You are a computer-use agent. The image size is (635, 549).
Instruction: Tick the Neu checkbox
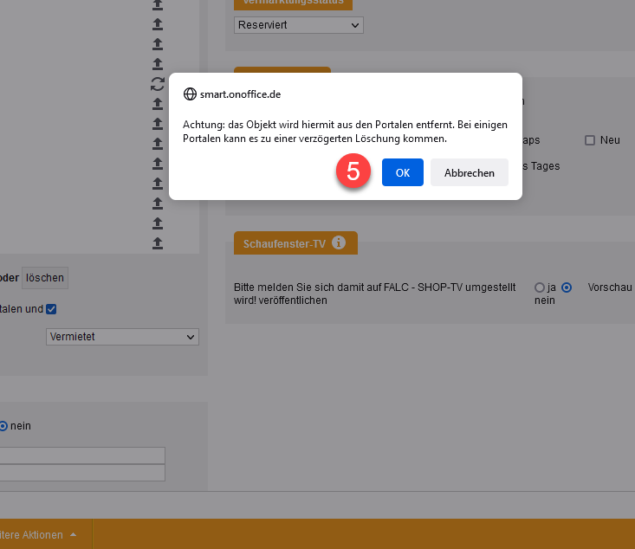coord(590,140)
